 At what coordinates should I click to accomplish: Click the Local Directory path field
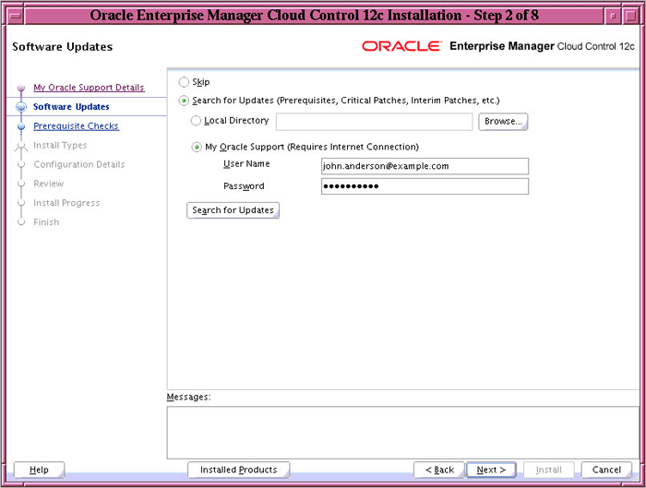coord(374,122)
